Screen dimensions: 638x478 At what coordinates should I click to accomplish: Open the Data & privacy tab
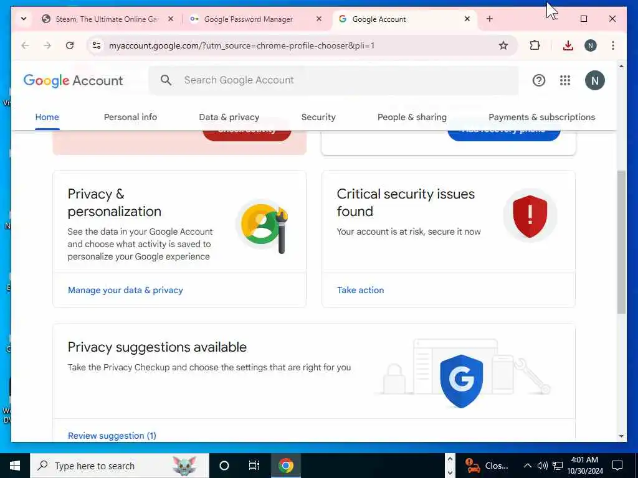[x=229, y=117]
